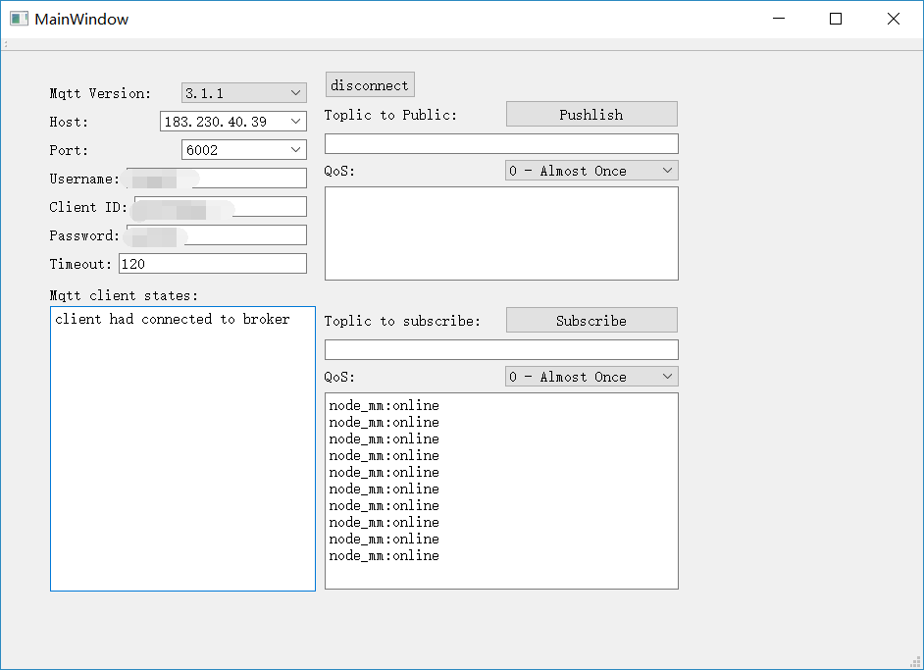Click the Password input field

216,234
